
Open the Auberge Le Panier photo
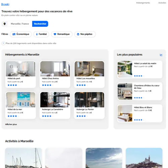89,100
